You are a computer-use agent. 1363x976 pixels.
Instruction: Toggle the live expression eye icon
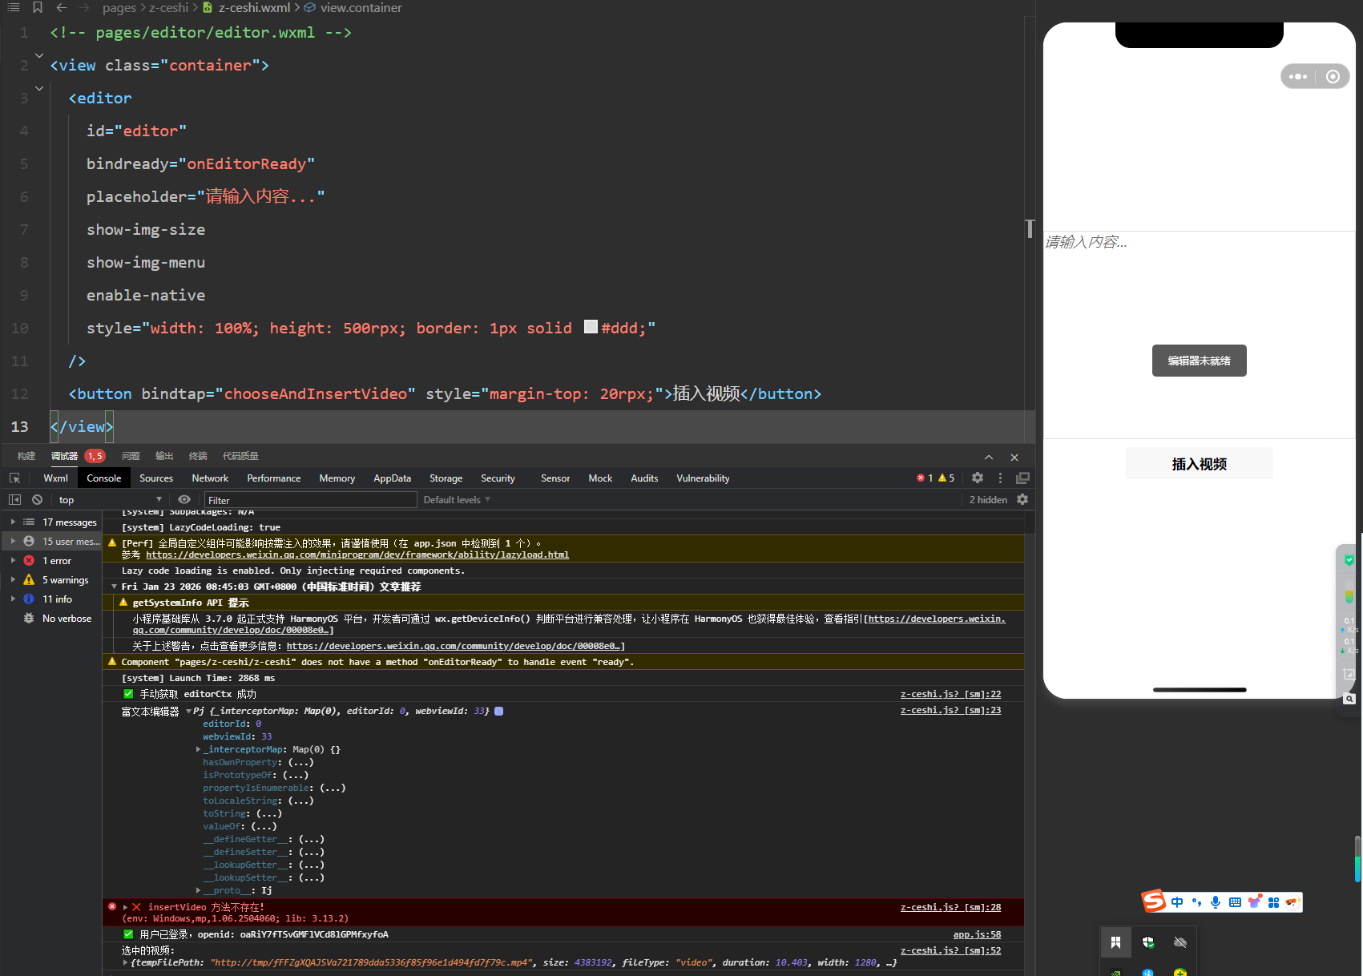click(x=184, y=499)
